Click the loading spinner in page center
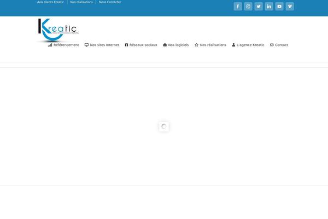Viewport: 328px width, 219px height. (164, 126)
